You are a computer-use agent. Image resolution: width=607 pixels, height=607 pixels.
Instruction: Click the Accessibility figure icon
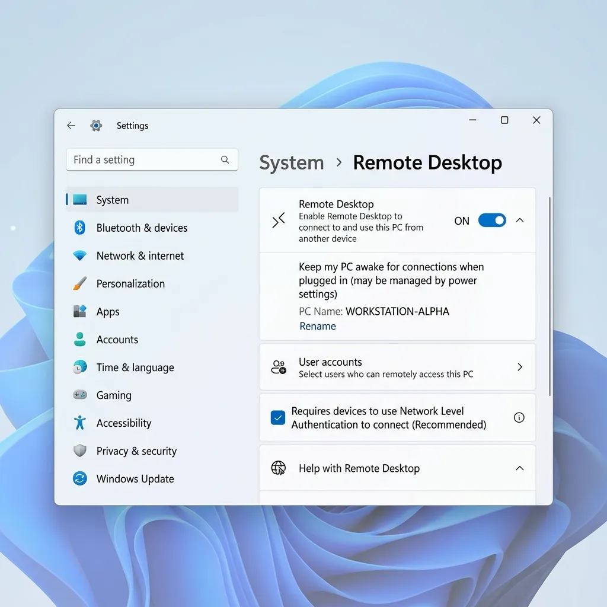coord(80,423)
